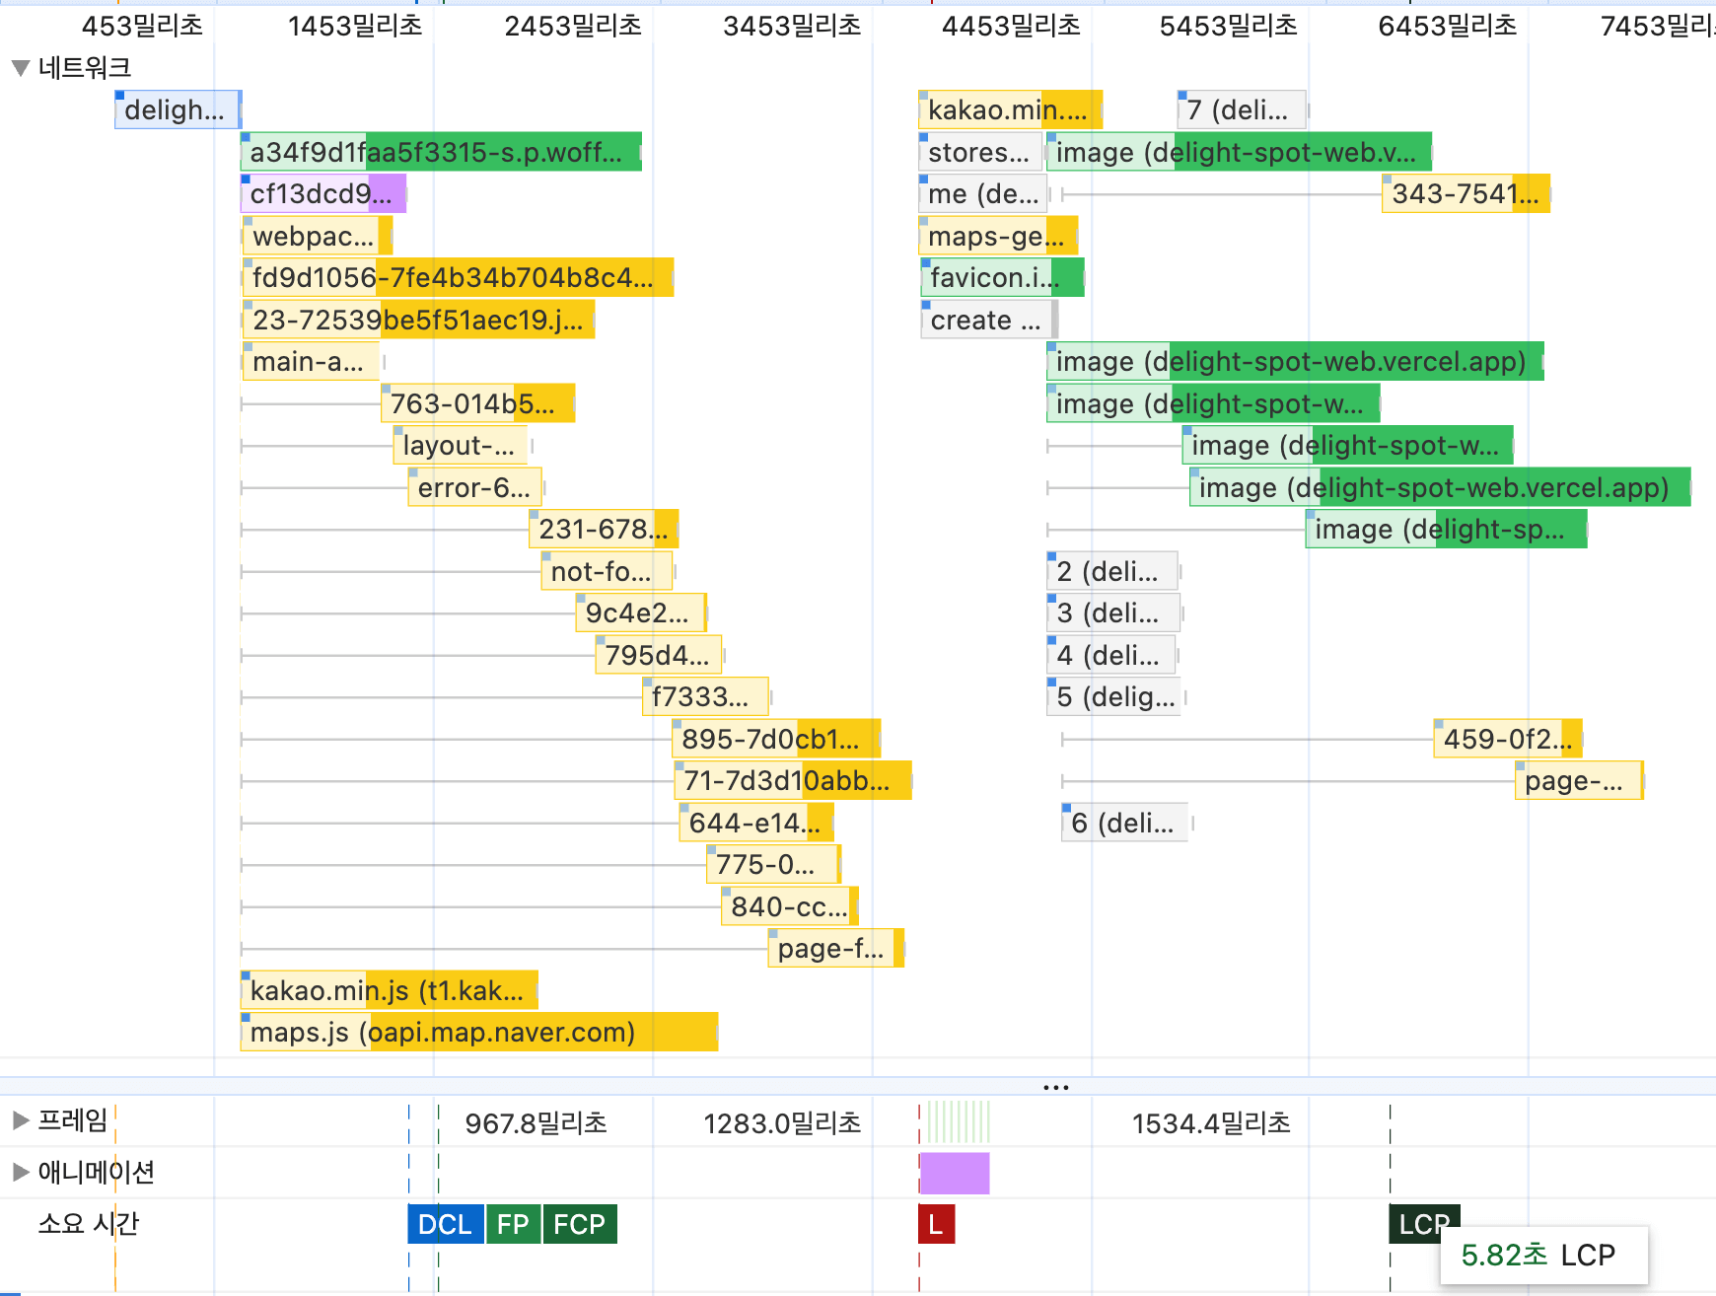This screenshot has height=1296, width=1716.
Task: Select the FCP timing marker
Action: point(579,1224)
